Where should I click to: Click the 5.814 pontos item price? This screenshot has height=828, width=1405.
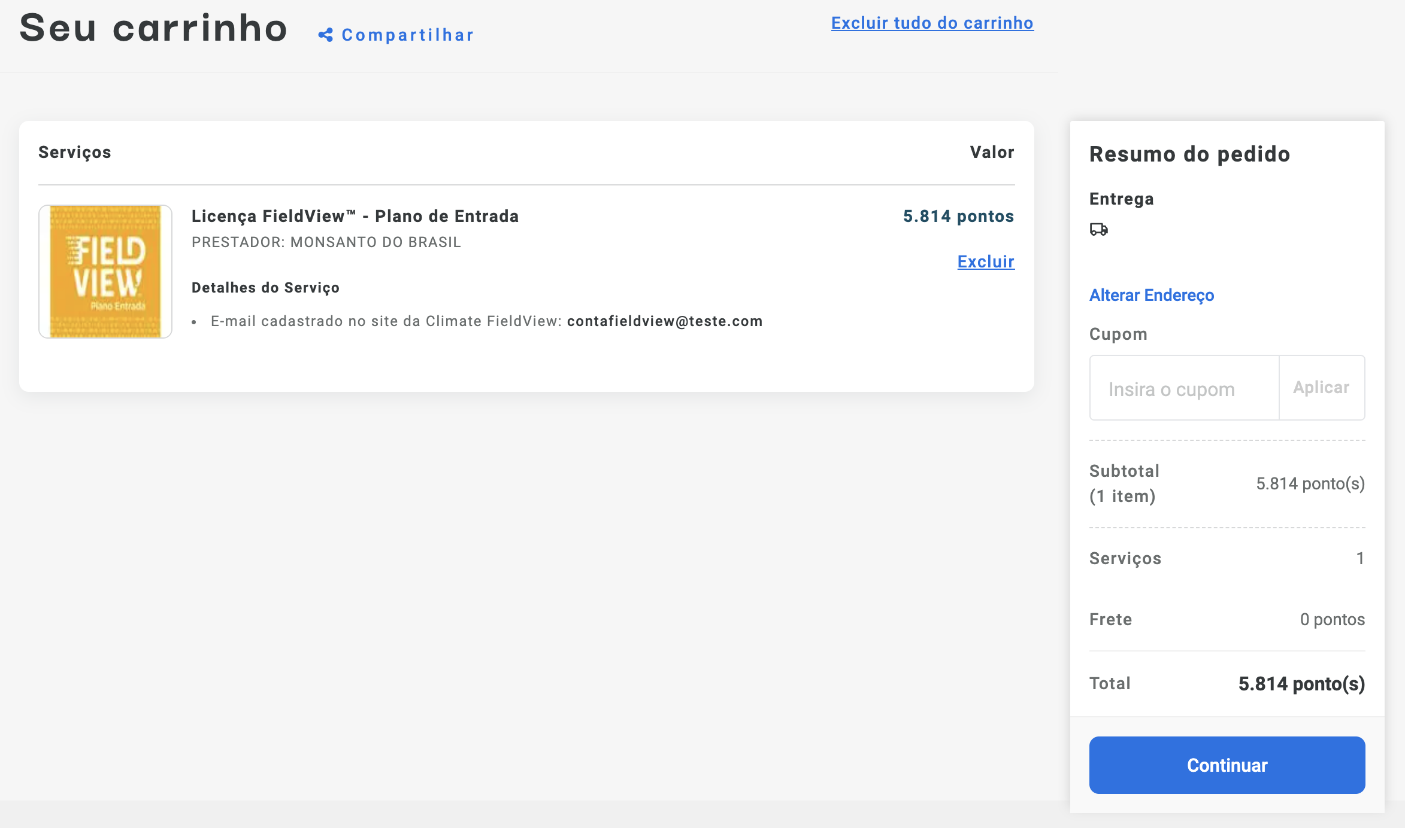pos(958,216)
